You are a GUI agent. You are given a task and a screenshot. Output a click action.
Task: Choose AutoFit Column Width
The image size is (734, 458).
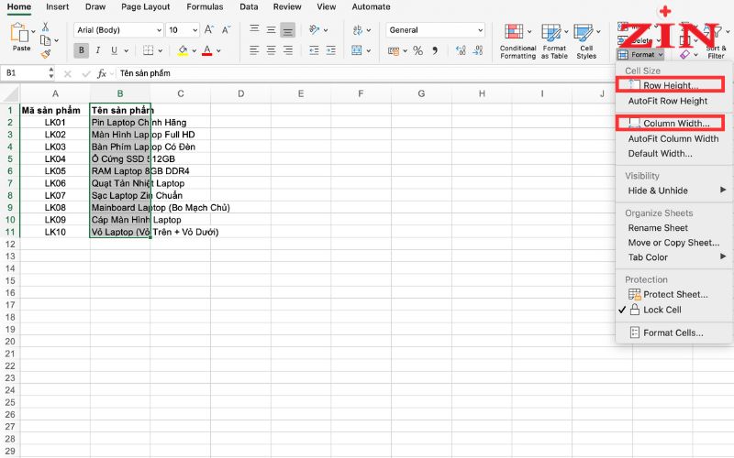[x=673, y=139]
